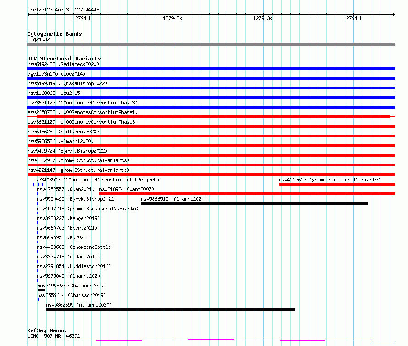The width and height of the screenshot is (408, 346).
Task: Click the magenta LINC00507 gene line
Action: [211, 341]
